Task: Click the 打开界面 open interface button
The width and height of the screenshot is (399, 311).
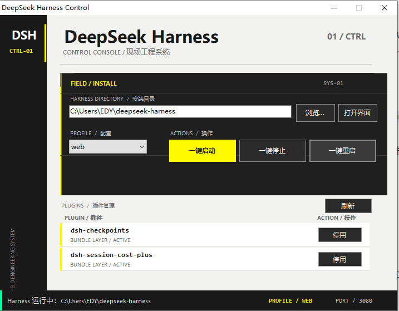Action: point(357,113)
